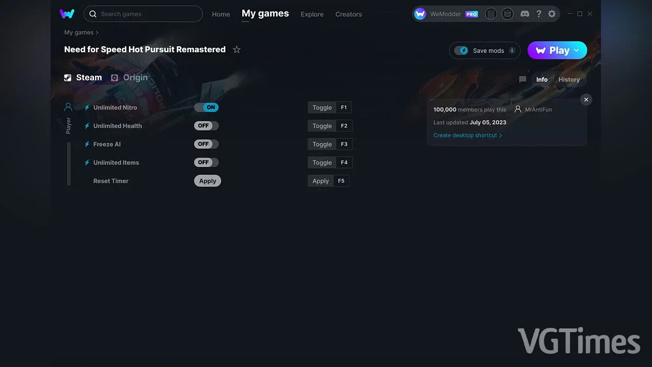This screenshot has width=652, height=367.
Task: Open the comments chat bubble icon
Action: [x=523, y=79]
